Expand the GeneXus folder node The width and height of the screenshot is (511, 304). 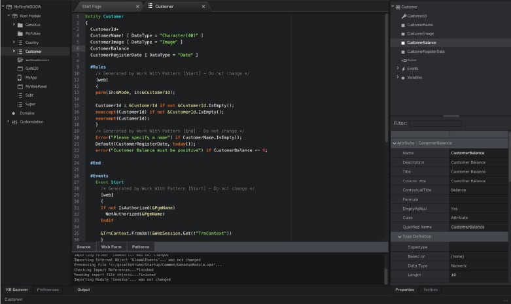tap(13, 24)
